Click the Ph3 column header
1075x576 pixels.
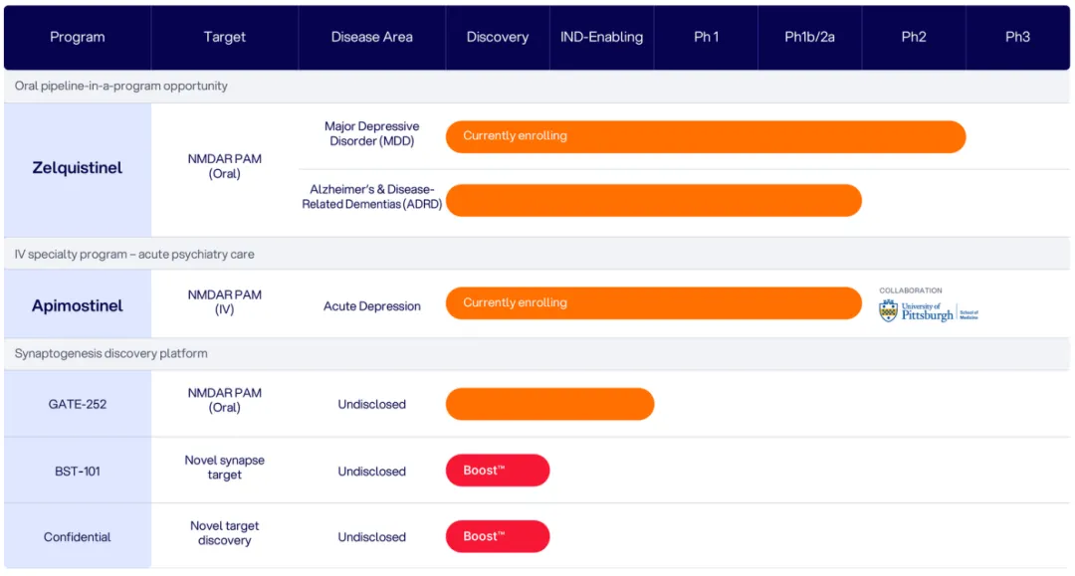click(1017, 37)
